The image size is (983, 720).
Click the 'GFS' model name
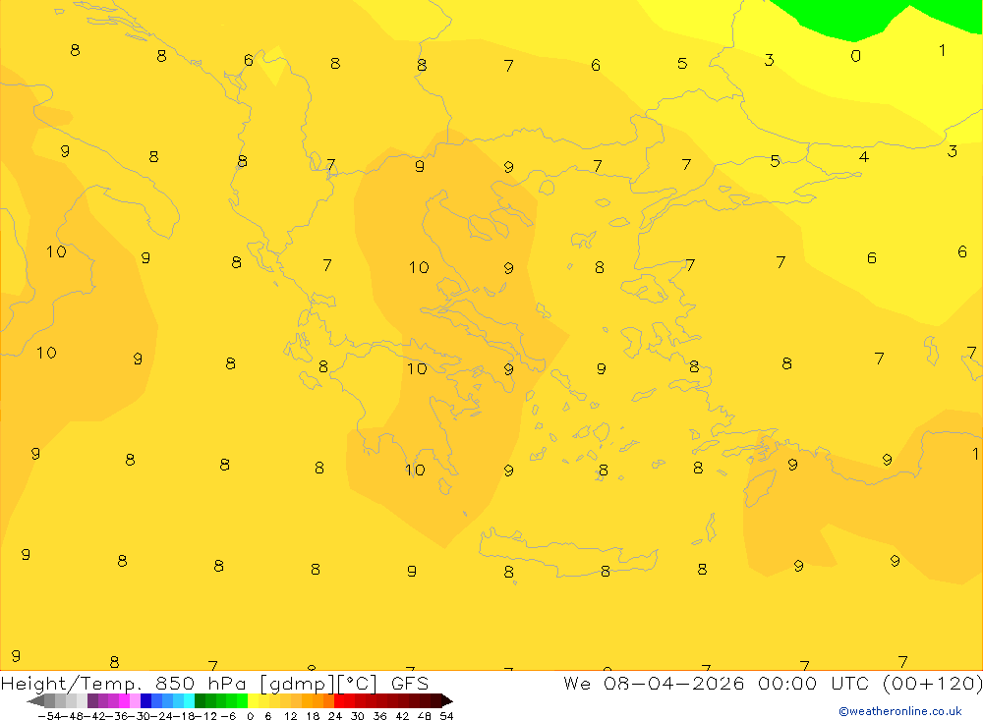point(410,683)
